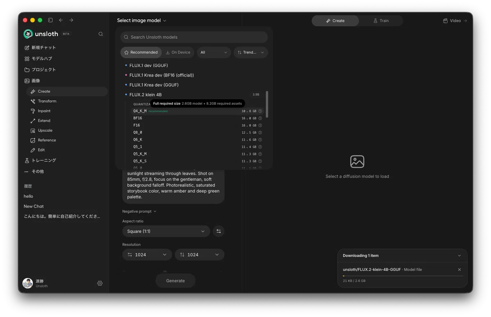Switch to the Create tab
Viewport: 491px width, 317px height.
[335, 20]
